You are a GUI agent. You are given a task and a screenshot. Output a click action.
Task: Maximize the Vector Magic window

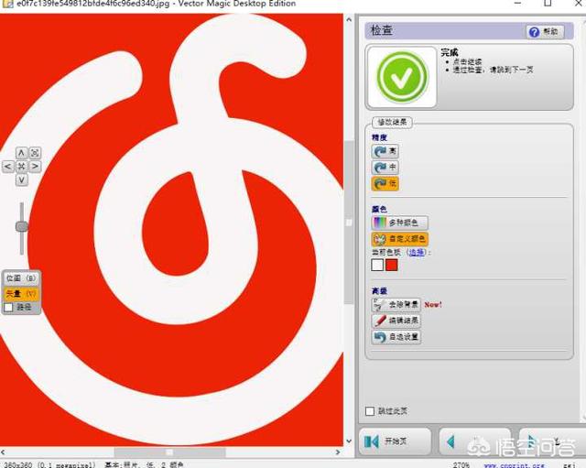[548, 3]
